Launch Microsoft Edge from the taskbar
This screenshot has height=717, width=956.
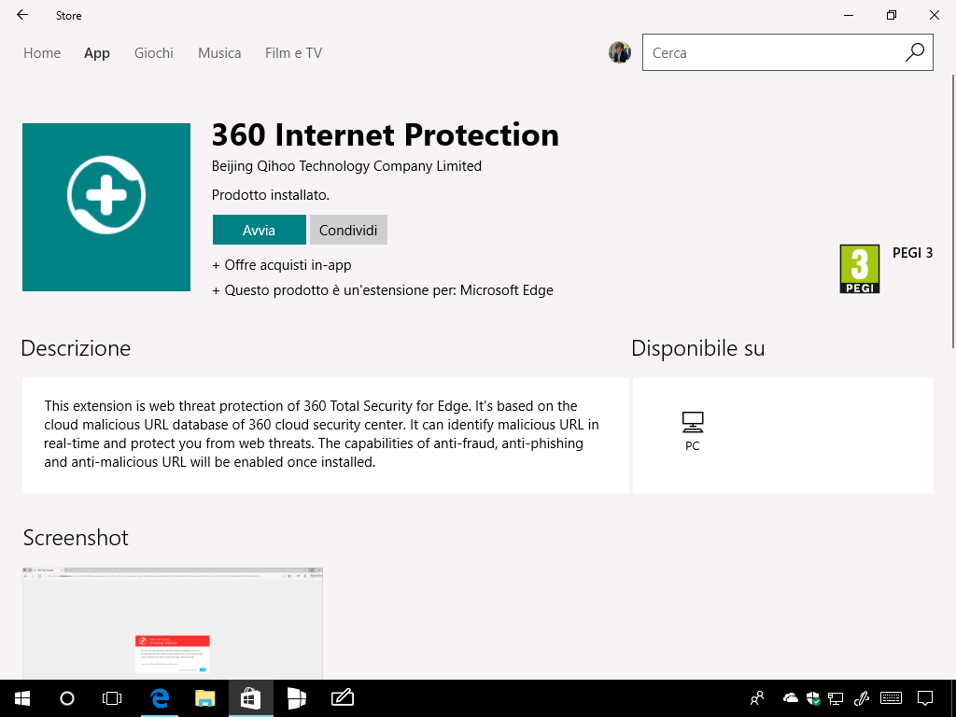click(x=160, y=698)
